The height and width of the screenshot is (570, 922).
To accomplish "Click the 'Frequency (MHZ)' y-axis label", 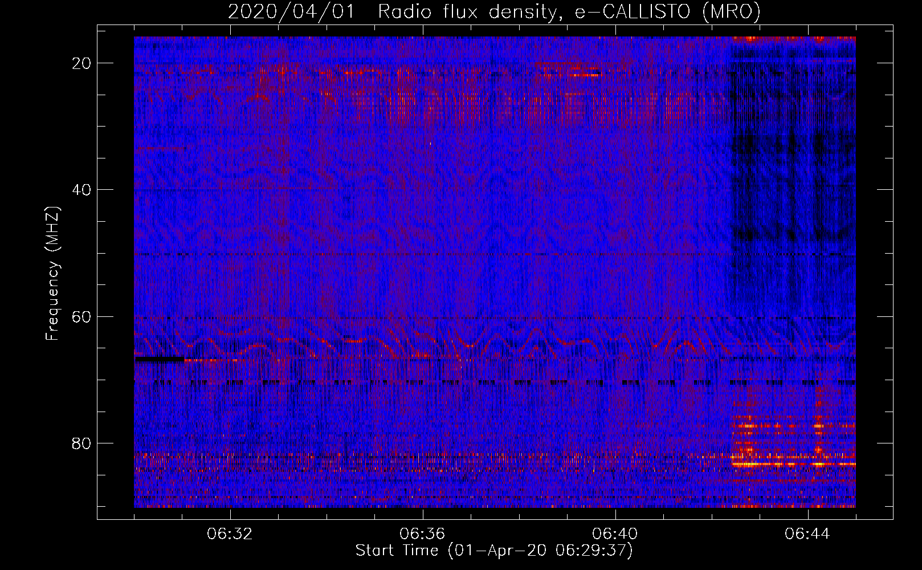I will click(x=52, y=273).
